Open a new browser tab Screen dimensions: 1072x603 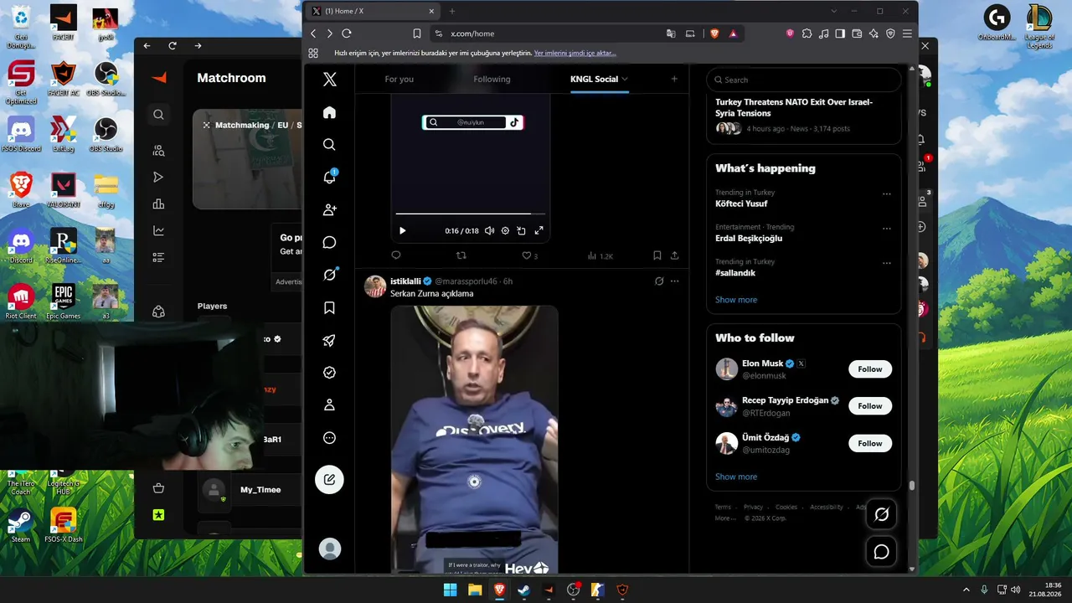tap(452, 11)
